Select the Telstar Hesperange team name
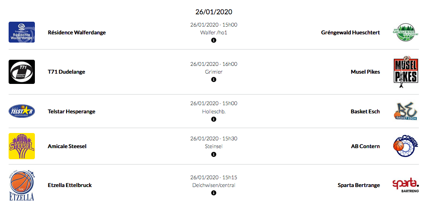 pos(71,111)
